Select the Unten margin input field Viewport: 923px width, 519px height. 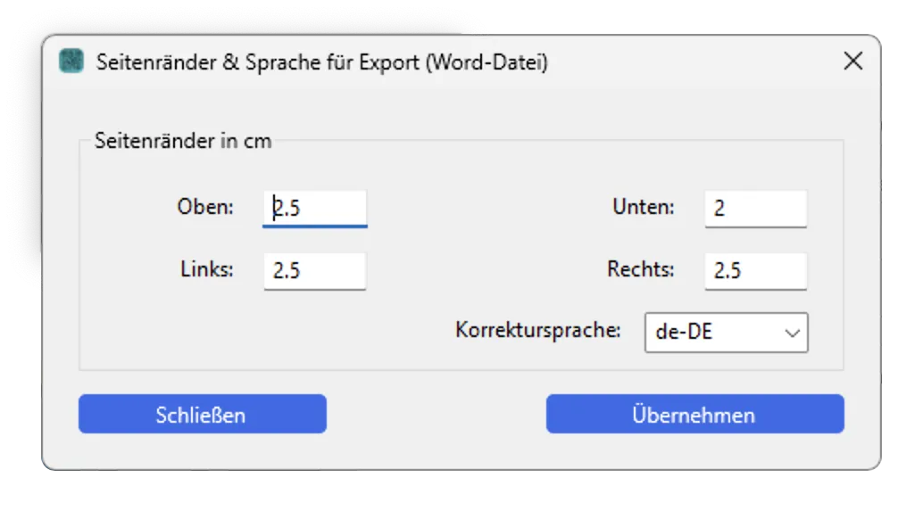click(x=756, y=208)
